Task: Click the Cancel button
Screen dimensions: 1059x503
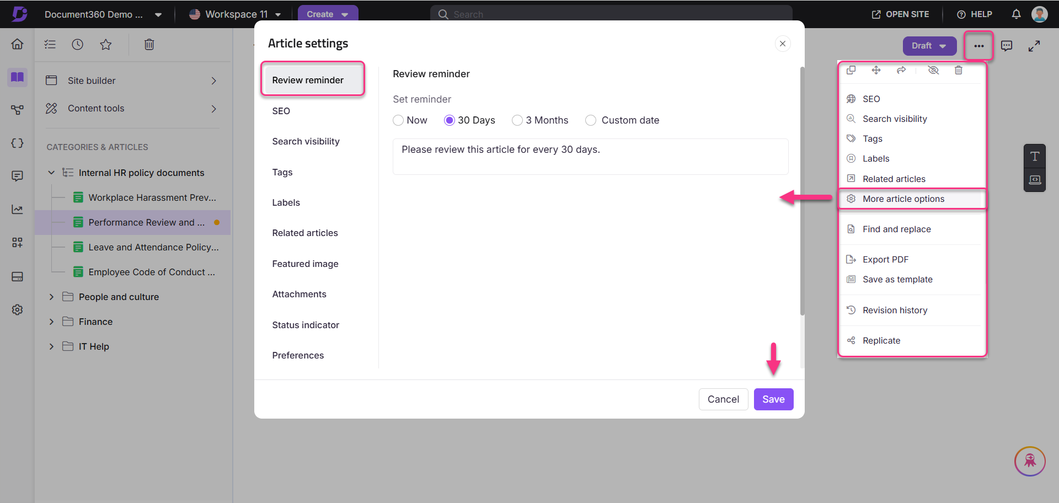Action: (723, 399)
